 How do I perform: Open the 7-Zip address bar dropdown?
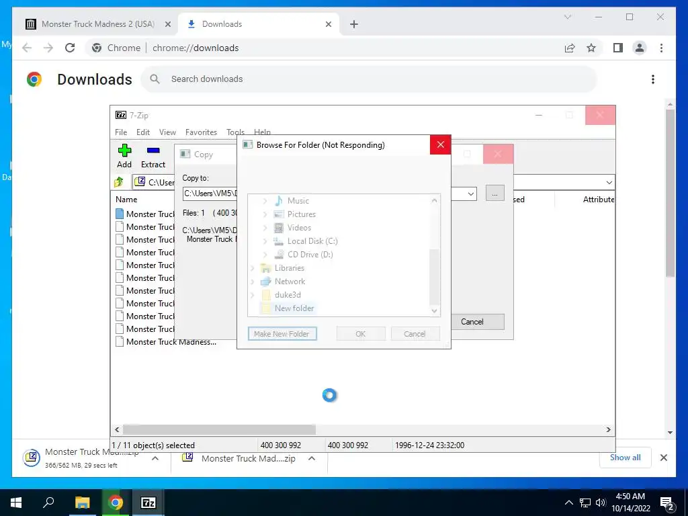coord(609,183)
